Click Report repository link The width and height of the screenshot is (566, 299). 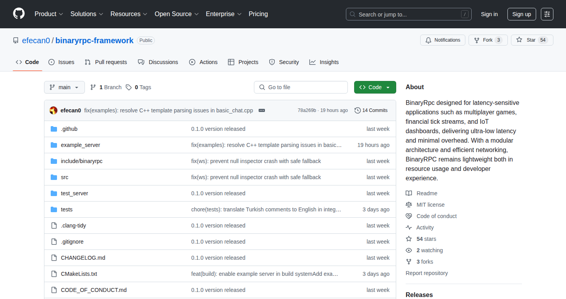[x=426, y=273]
